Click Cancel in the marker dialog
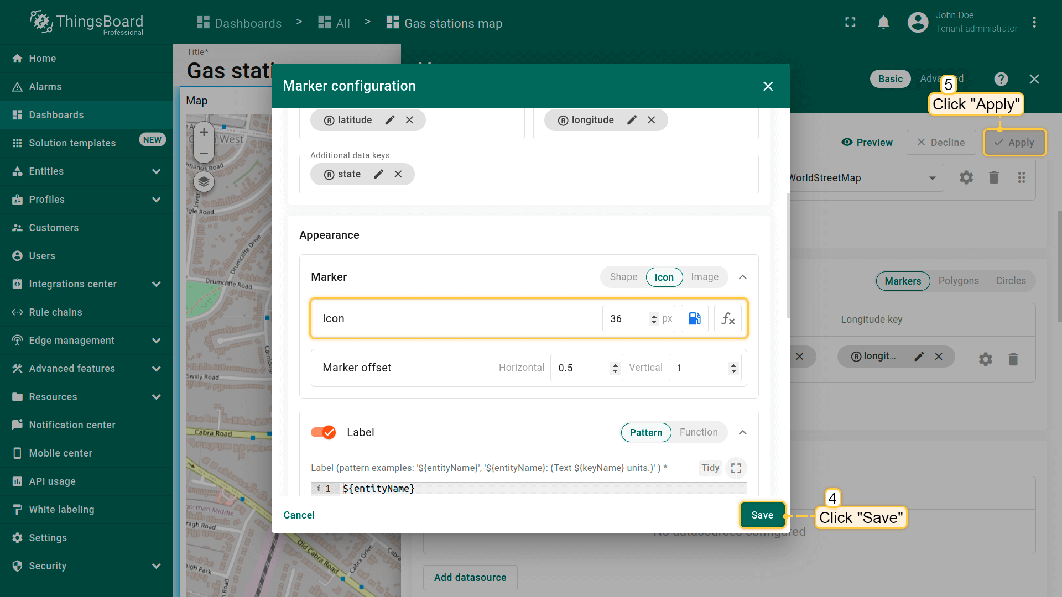This screenshot has height=597, width=1062. pos(299,515)
